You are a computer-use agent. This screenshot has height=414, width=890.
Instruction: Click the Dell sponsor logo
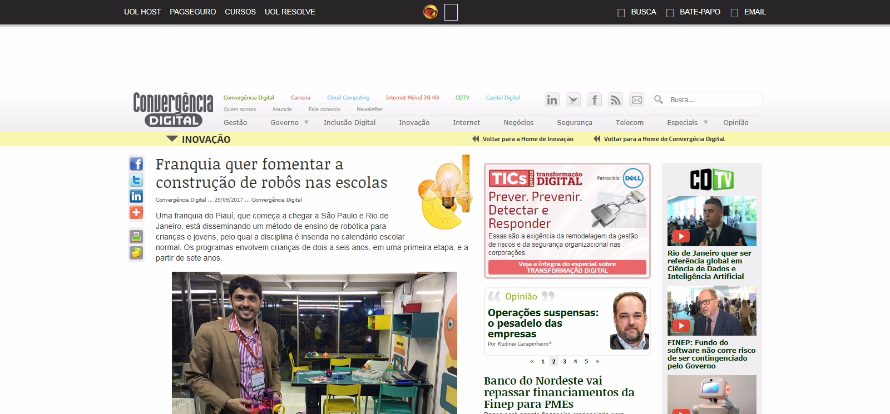633,178
